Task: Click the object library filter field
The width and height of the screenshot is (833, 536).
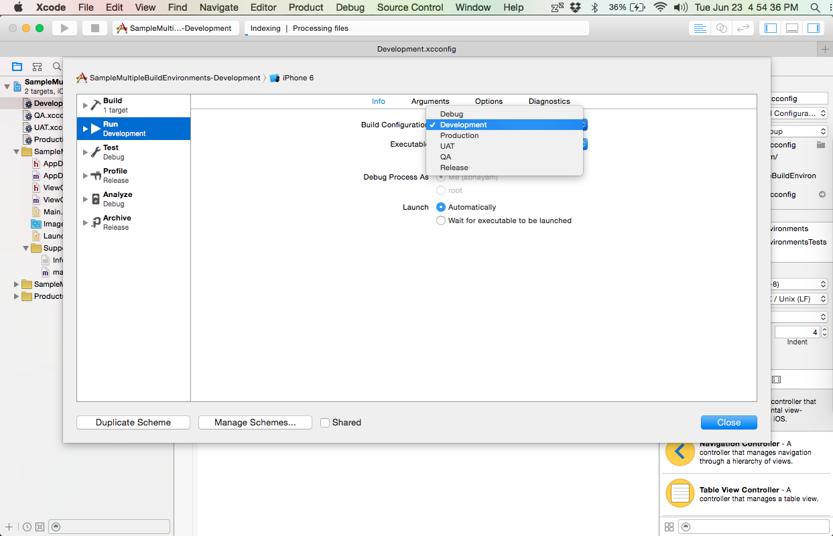Action: (754, 527)
